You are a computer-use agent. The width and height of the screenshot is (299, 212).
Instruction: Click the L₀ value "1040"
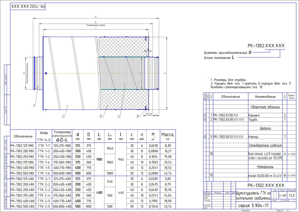pos(110,148)
